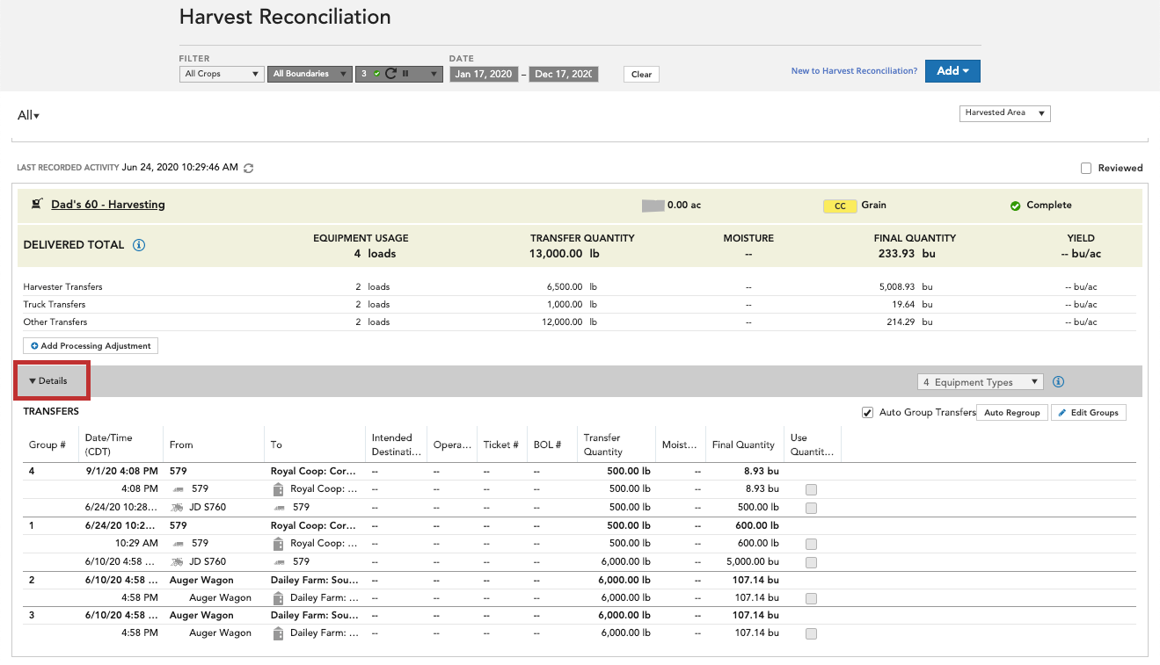Check Use Quantity box in group 3's 4:58 PM row
This screenshot has height=665, width=1160.
tap(811, 633)
